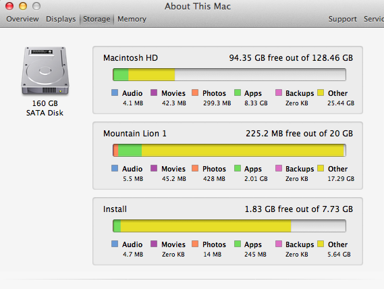Click the yellow Other swatch under Install

point(321,244)
